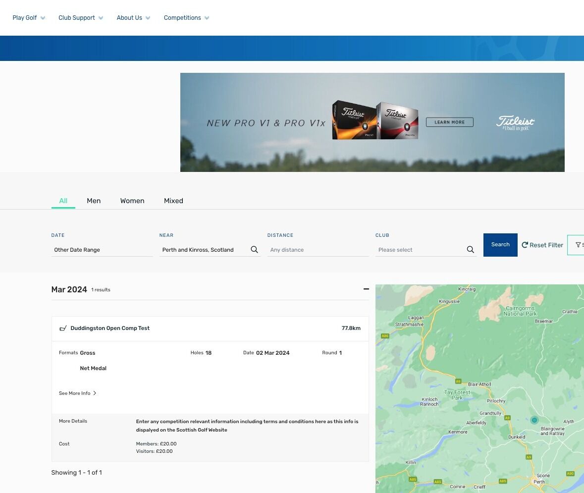Click Tay Forest Park label on map
This screenshot has width=584, height=493.
457,395
